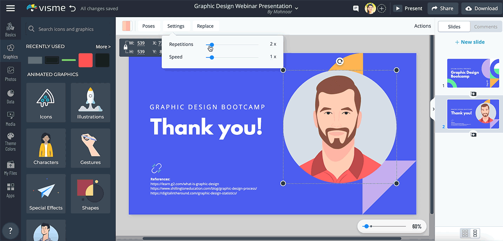
Task: Expand the presentation title dropdown arrow
Action: pos(297,8)
